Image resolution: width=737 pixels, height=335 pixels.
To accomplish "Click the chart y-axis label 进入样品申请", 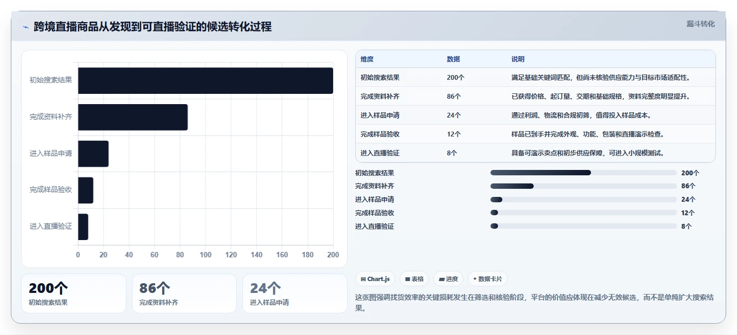I will point(51,154).
